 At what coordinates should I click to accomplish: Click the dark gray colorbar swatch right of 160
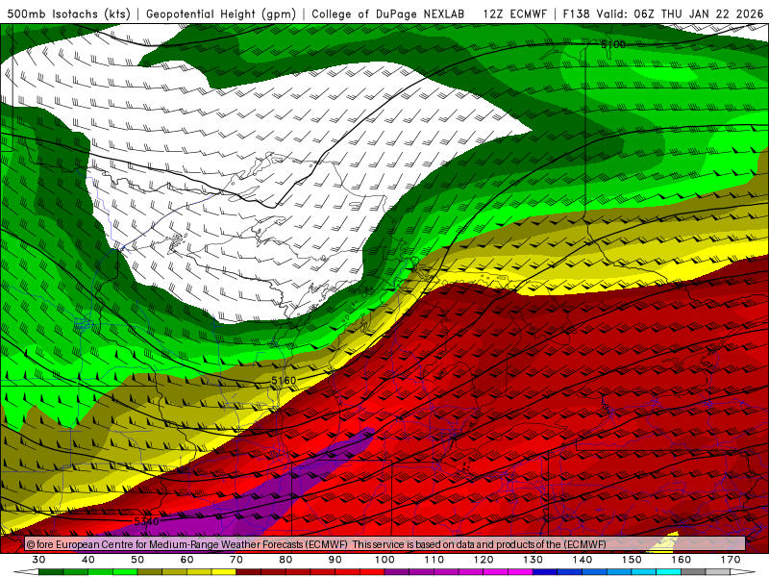693,572
